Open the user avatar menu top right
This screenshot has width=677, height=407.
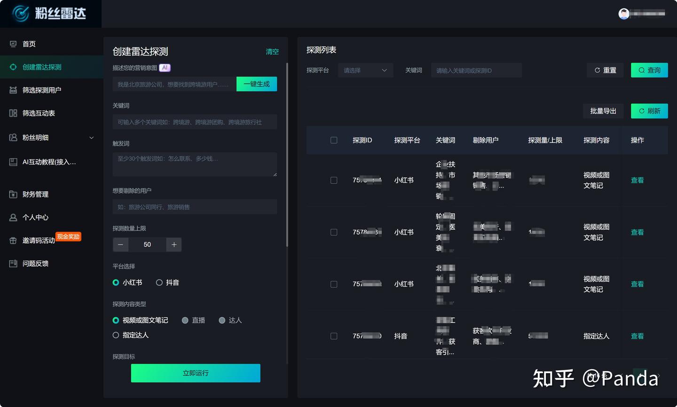pos(624,14)
